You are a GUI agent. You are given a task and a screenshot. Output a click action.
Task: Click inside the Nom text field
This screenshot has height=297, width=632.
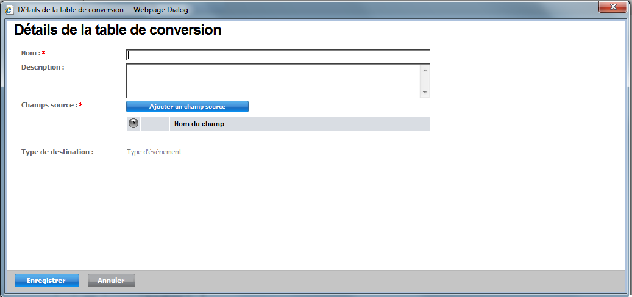(x=278, y=55)
